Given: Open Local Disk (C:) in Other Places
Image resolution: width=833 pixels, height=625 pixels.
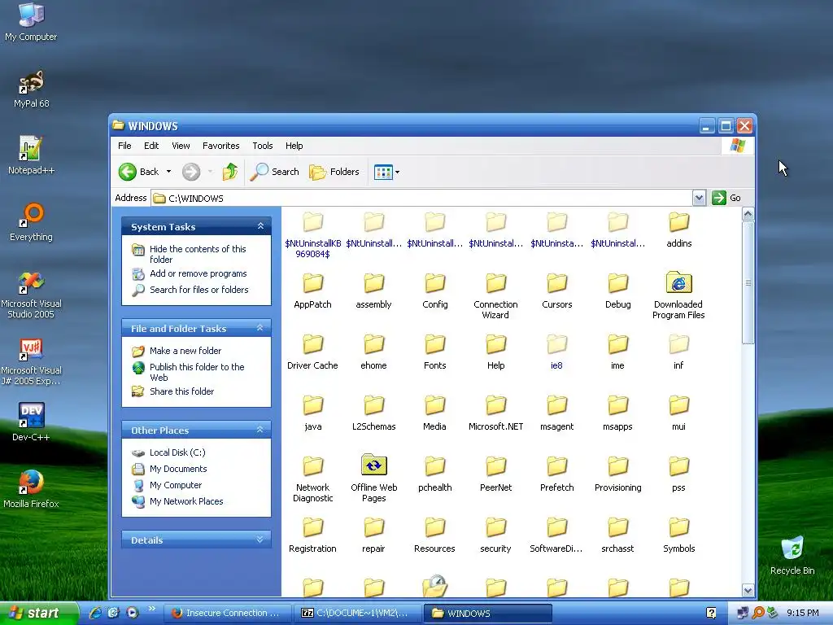Looking at the screenshot, I should click(x=177, y=452).
